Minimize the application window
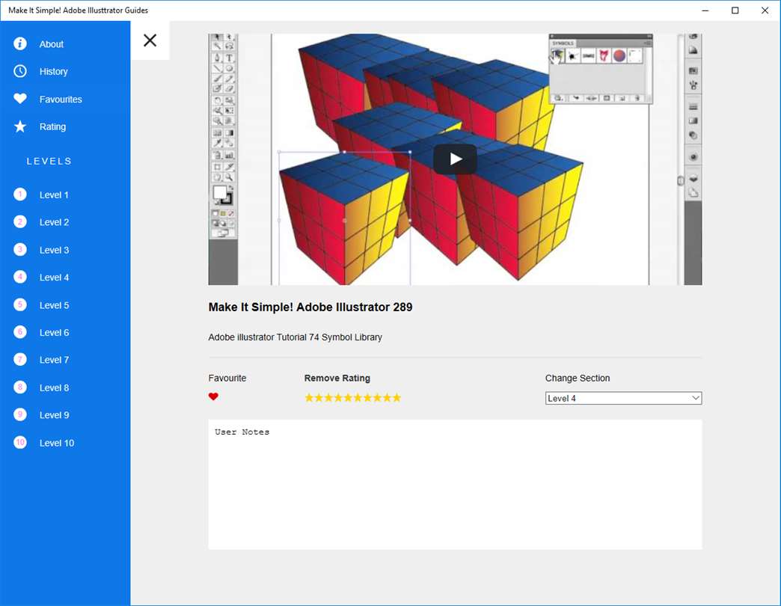 (705, 10)
